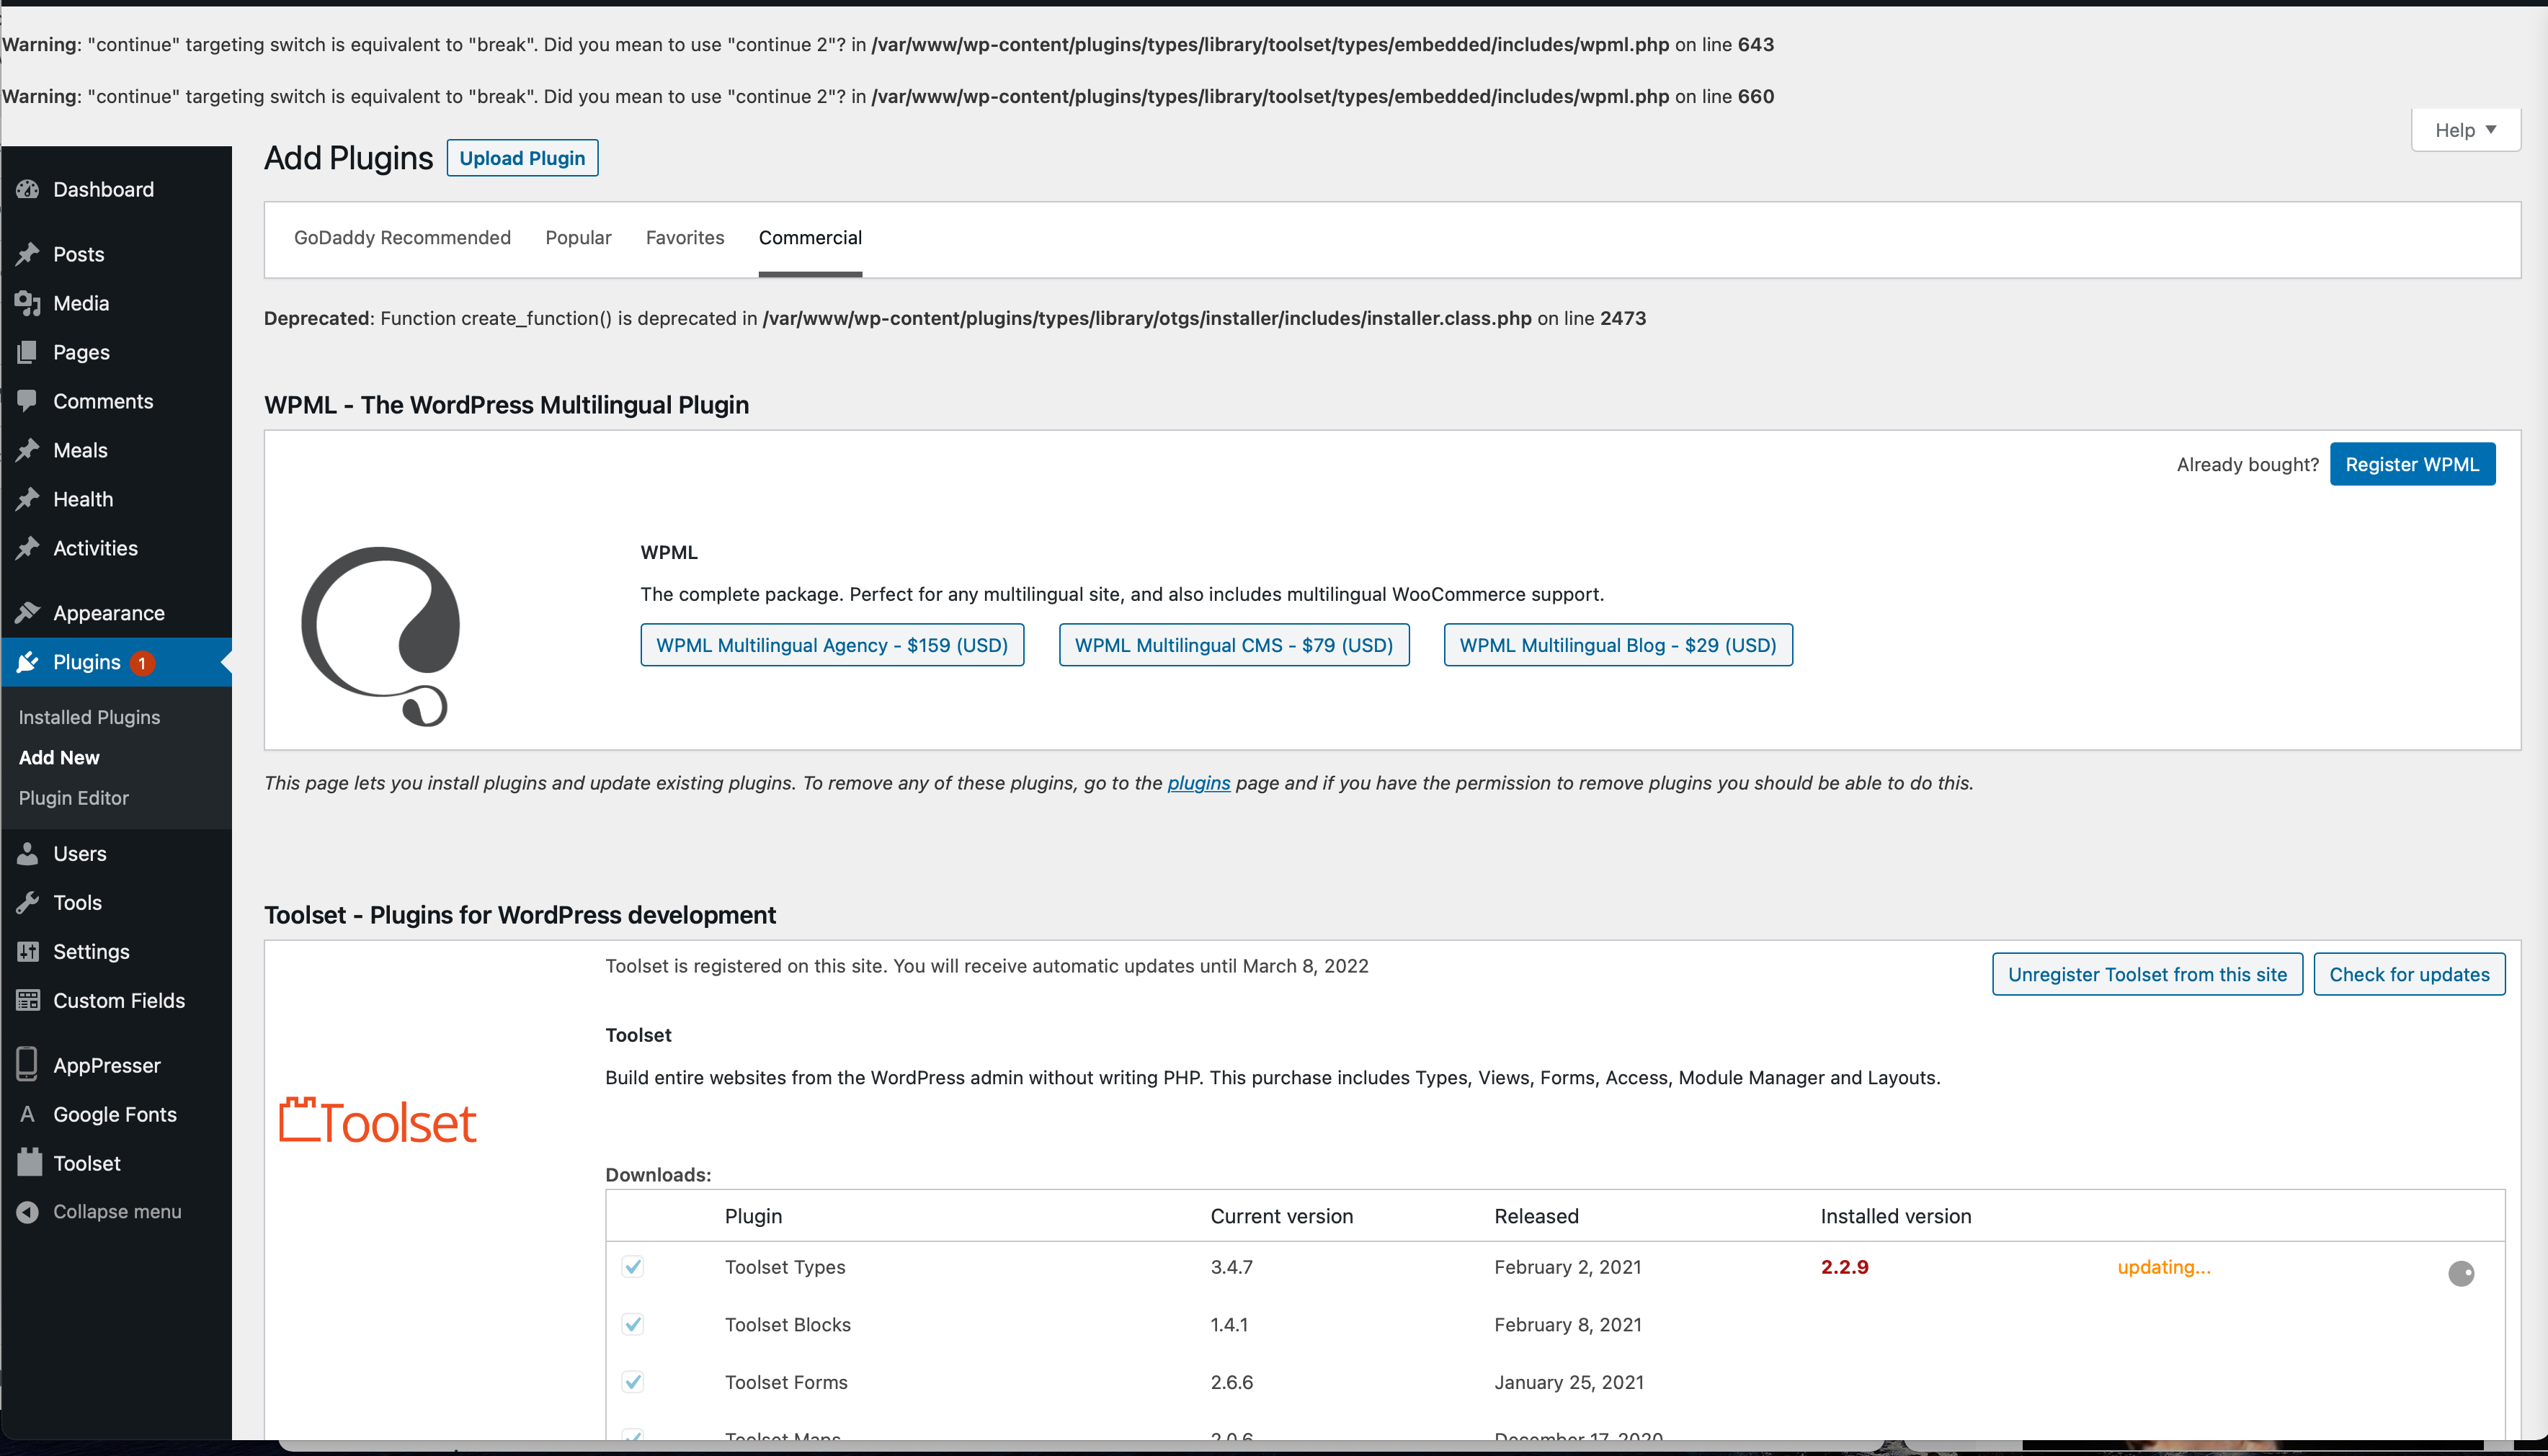Expand the Help dropdown

click(2465, 130)
